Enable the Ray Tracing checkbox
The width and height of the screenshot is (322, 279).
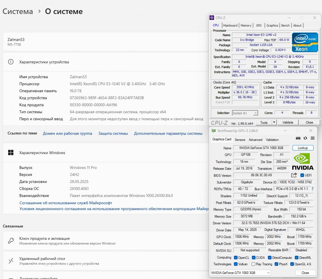point(254,264)
